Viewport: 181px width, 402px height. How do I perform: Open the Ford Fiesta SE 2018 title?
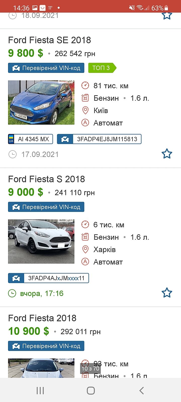click(x=50, y=40)
